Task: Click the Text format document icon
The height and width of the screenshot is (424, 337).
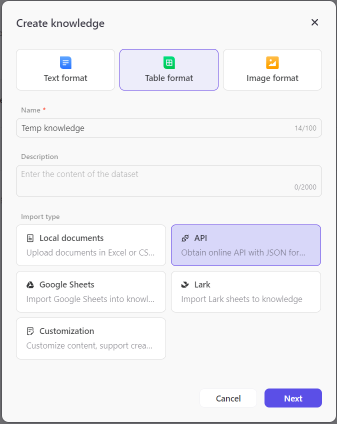Action: (65, 62)
